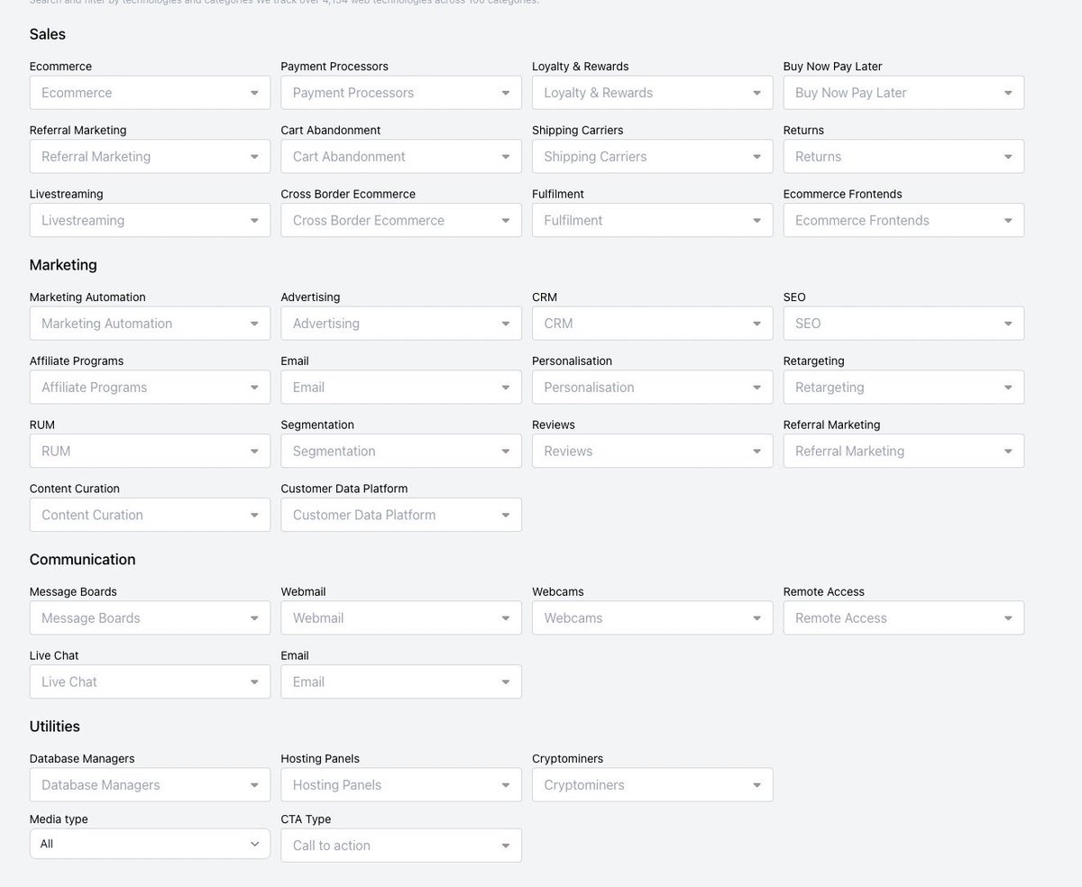Click the 'Marketing' section heading
Image resolution: width=1082 pixels, height=887 pixels.
[x=63, y=265]
